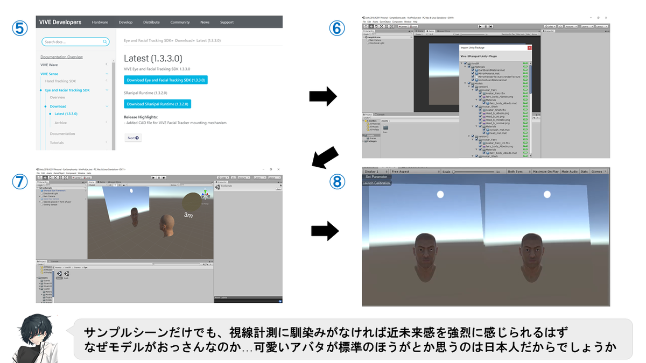
Task: Click the Set Parameter button
Action: coord(377,177)
